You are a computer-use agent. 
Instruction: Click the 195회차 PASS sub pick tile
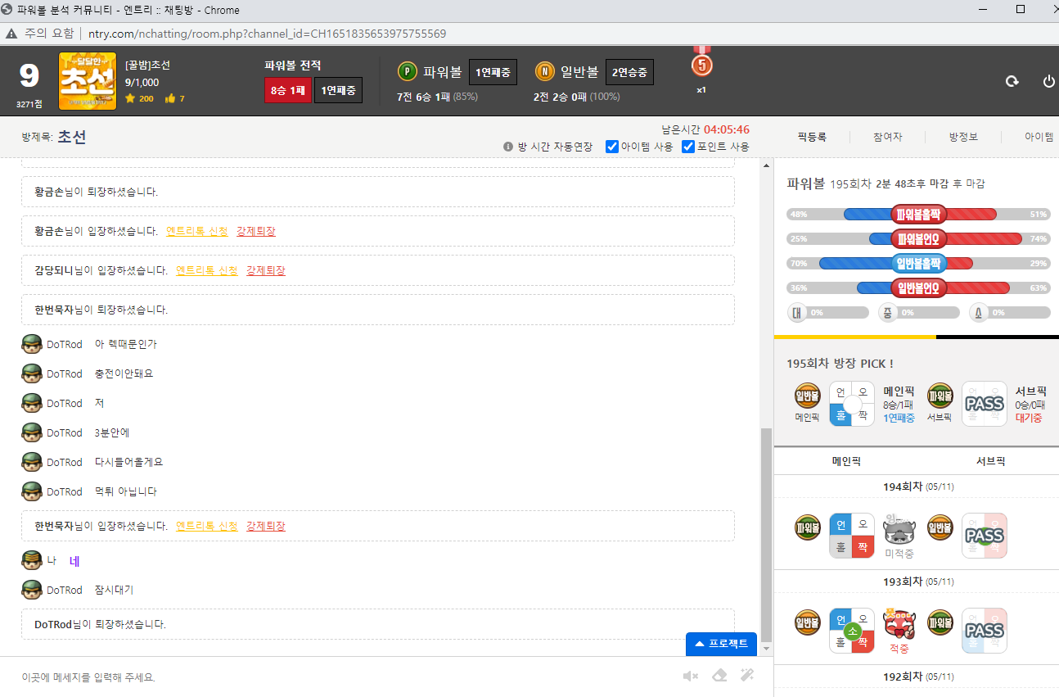click(985, 404)
